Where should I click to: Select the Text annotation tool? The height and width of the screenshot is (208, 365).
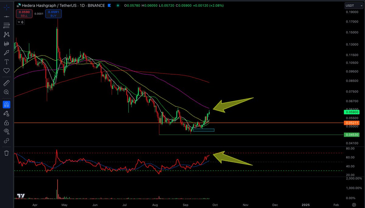[x=6, y=62]
